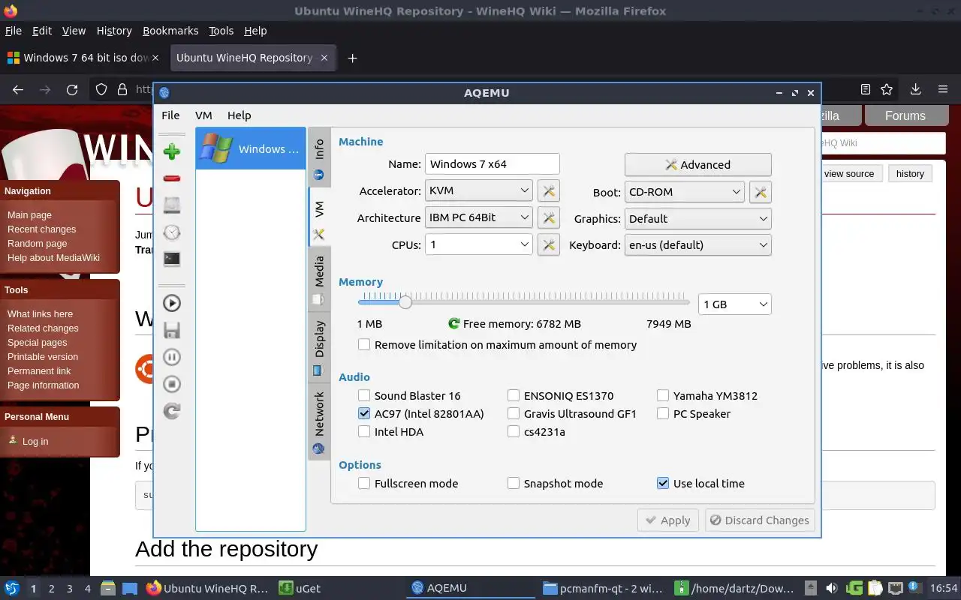Toggle Firefox reader view icon
Image resolution: width=961 pixels, height=600 pixels.
pos(866,89)
